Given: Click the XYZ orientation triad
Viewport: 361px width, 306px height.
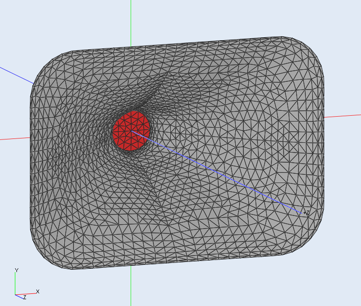Looking at the screenshot, I should point(27,284).
